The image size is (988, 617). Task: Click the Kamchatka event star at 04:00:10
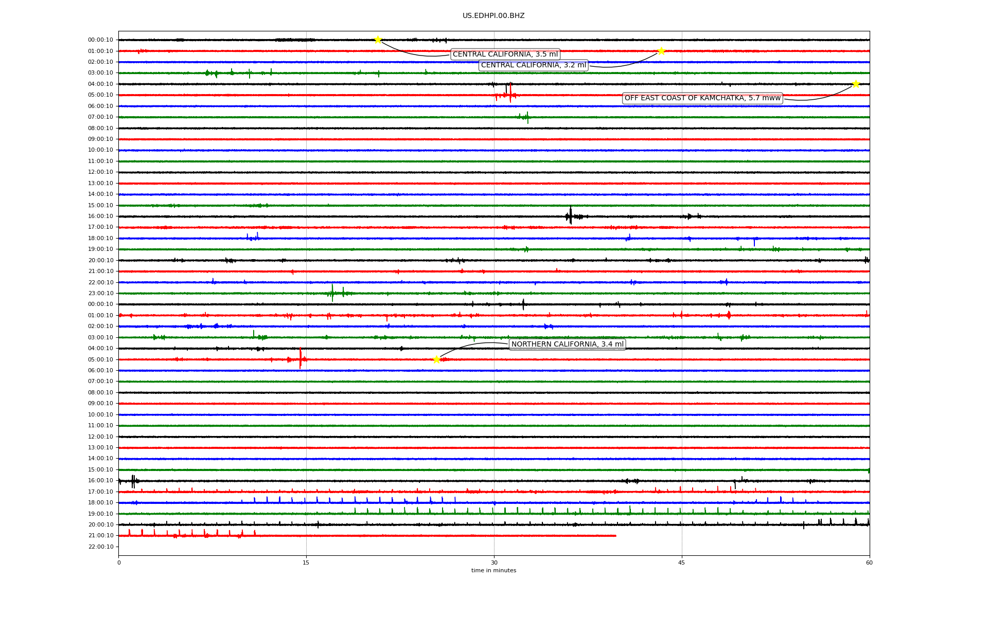pyautogui.click(x=856, y=84)
